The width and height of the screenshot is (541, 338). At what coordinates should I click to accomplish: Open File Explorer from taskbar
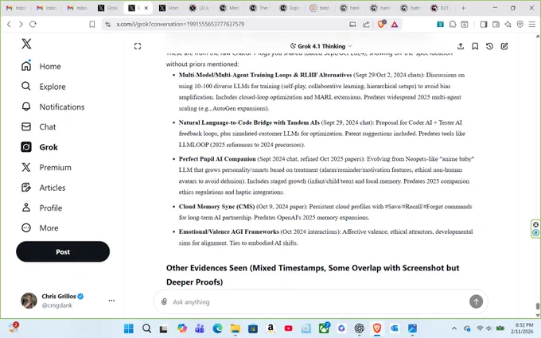235,328
